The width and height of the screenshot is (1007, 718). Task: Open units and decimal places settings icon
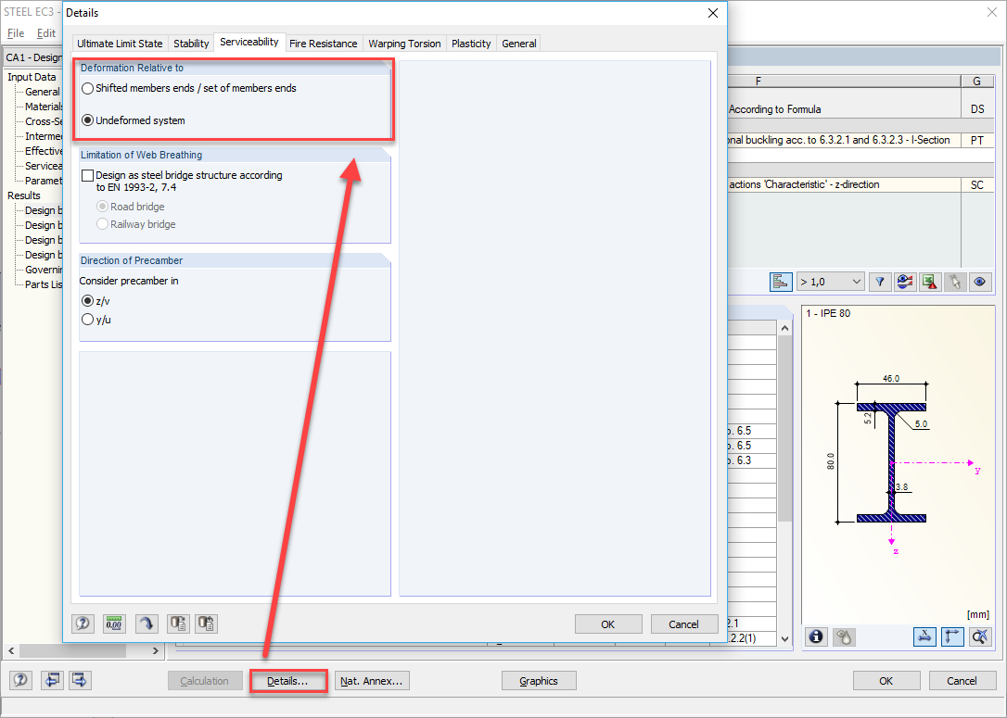114,624
